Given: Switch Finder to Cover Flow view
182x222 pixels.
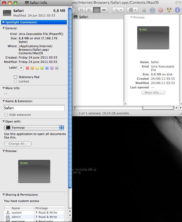Looking at the screenshot, I should point(104,10).
